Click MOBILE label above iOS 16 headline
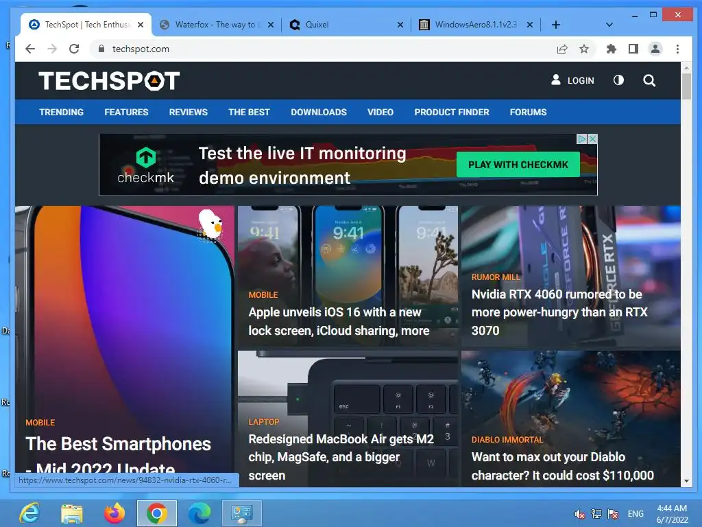702x527 pixels. [263, 295]
